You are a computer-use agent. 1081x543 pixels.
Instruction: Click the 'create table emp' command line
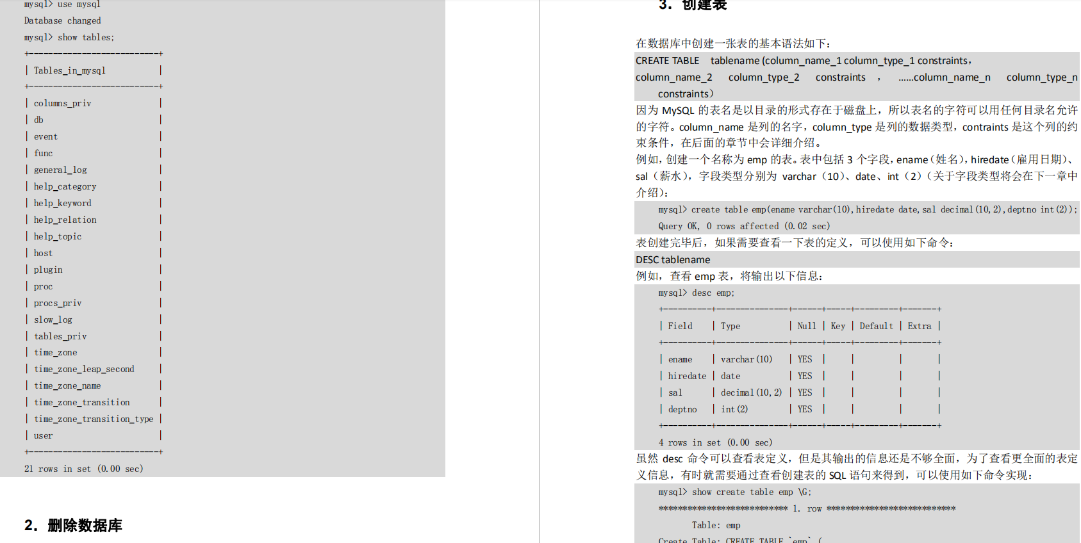pos(868,209)
